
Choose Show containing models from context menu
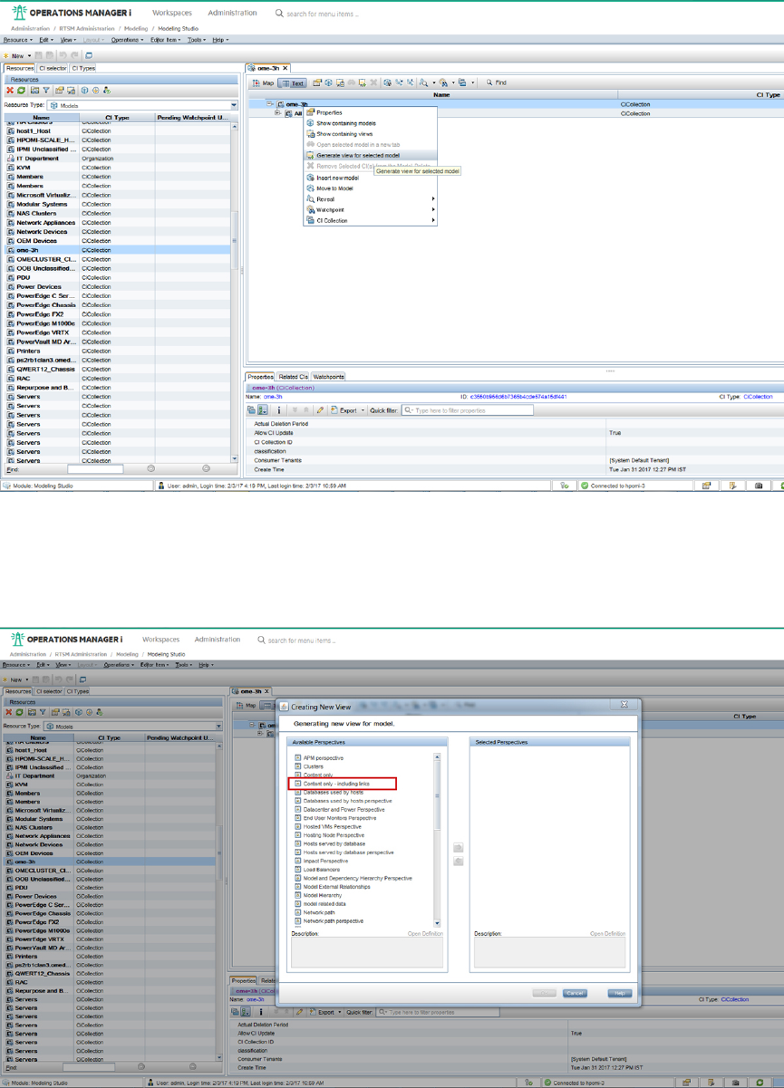(x=370, y=123)
